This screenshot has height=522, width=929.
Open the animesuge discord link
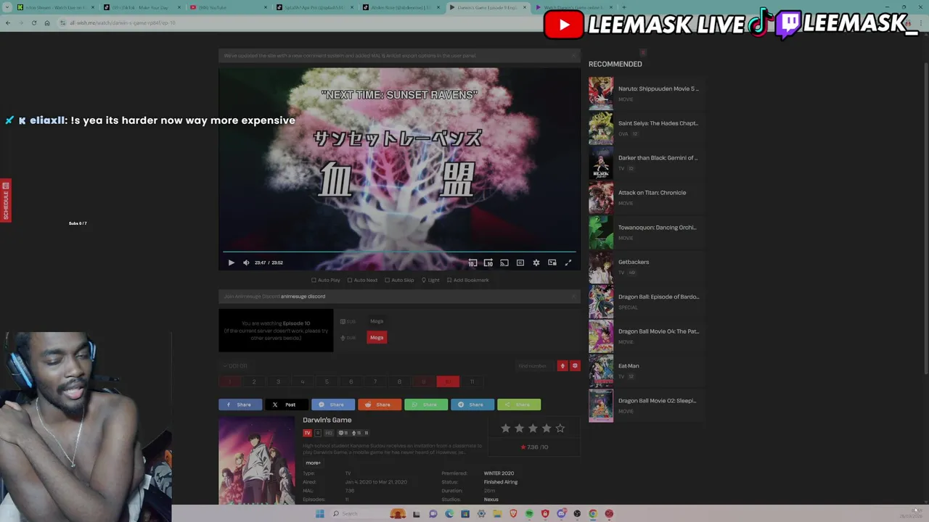pos(303,297)
